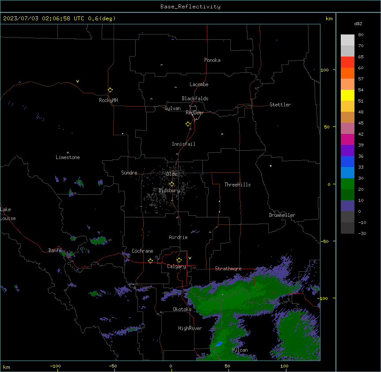Click the Lacombe city label
381x372 pixels.
coord(199,84)
